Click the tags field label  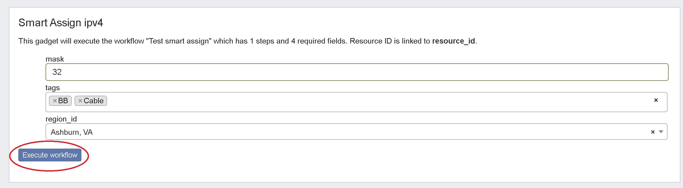click(x=53, y=88)
